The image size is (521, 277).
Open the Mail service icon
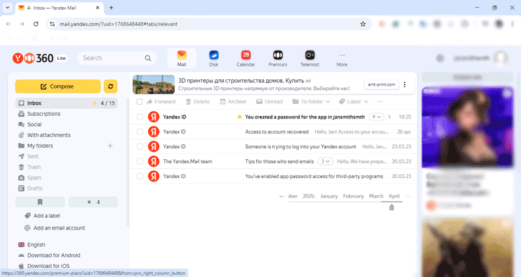pyautogui.click(x=182, y=59)
